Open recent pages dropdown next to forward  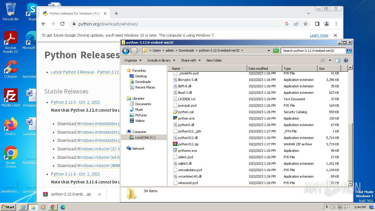coord(139,51)
